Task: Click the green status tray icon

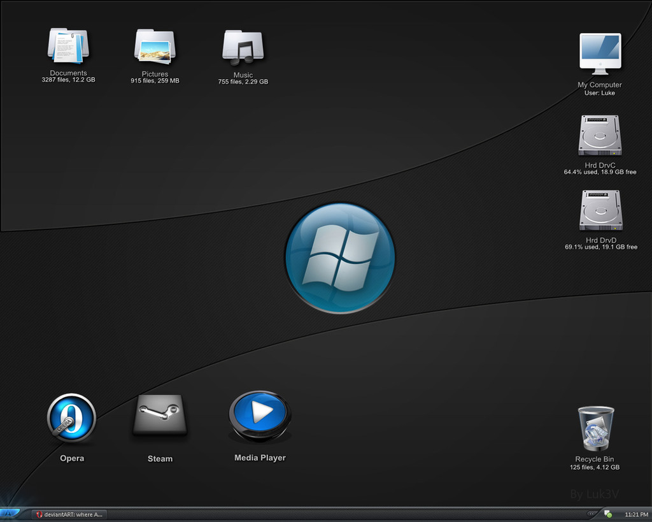Action: pos(608,514)
